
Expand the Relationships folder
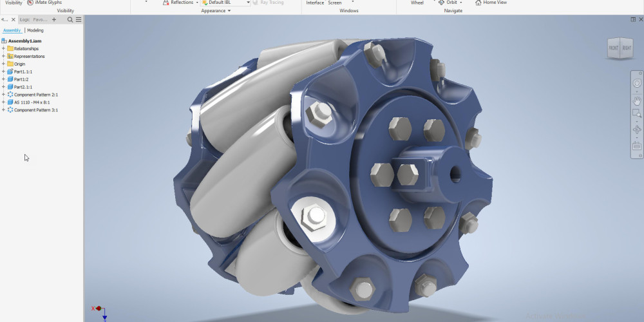pos(3,48)
